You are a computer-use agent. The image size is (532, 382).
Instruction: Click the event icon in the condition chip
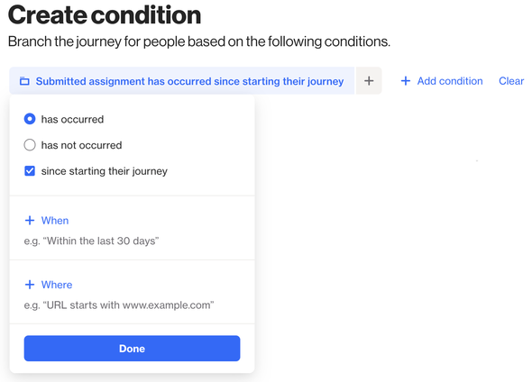pyautogui.click(x=24, y=81)
